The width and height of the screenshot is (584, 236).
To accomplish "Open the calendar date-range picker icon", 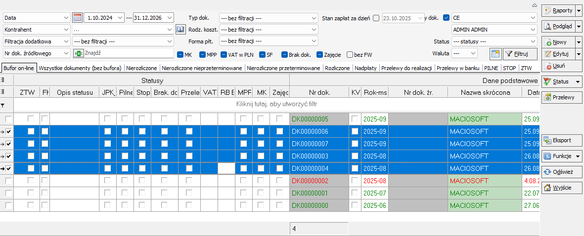I will click(x=77, y=17).
